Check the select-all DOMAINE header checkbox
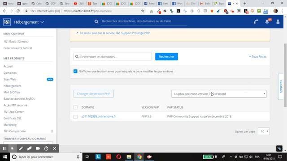 coord(75,107)
